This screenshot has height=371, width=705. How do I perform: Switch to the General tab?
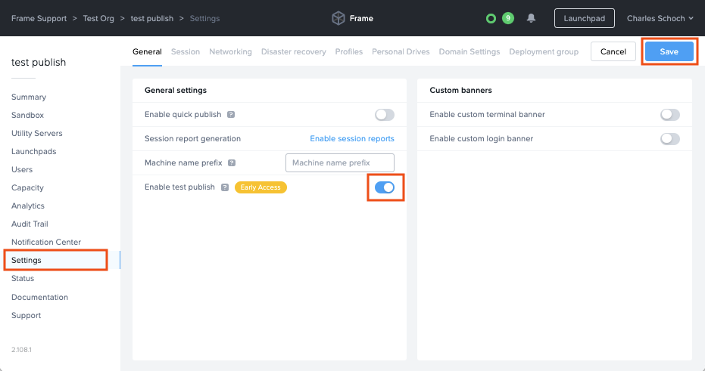tap(147, 51)
